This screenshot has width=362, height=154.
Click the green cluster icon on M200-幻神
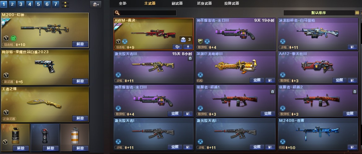(x=13, y=38)
